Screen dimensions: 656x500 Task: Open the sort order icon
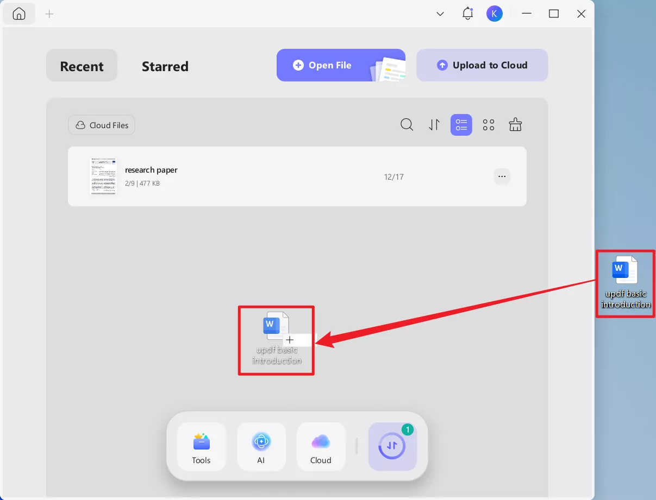tap(434, 125)
